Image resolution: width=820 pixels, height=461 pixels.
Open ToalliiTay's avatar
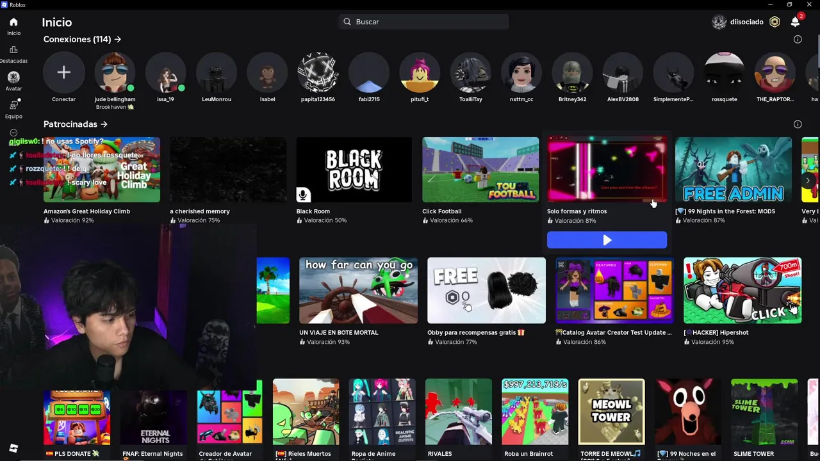tap(471, 72)
